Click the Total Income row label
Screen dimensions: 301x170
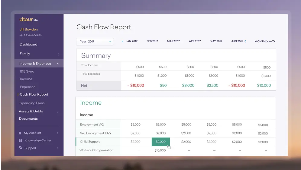click(x=89, y=65)
